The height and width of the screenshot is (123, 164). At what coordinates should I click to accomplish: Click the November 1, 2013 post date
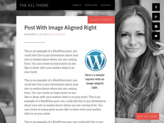pyautogui.click(x=34, y=34)
